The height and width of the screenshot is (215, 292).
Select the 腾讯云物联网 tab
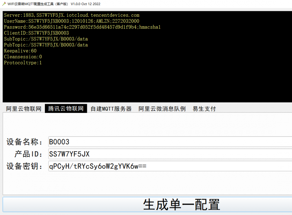[66, 109]
